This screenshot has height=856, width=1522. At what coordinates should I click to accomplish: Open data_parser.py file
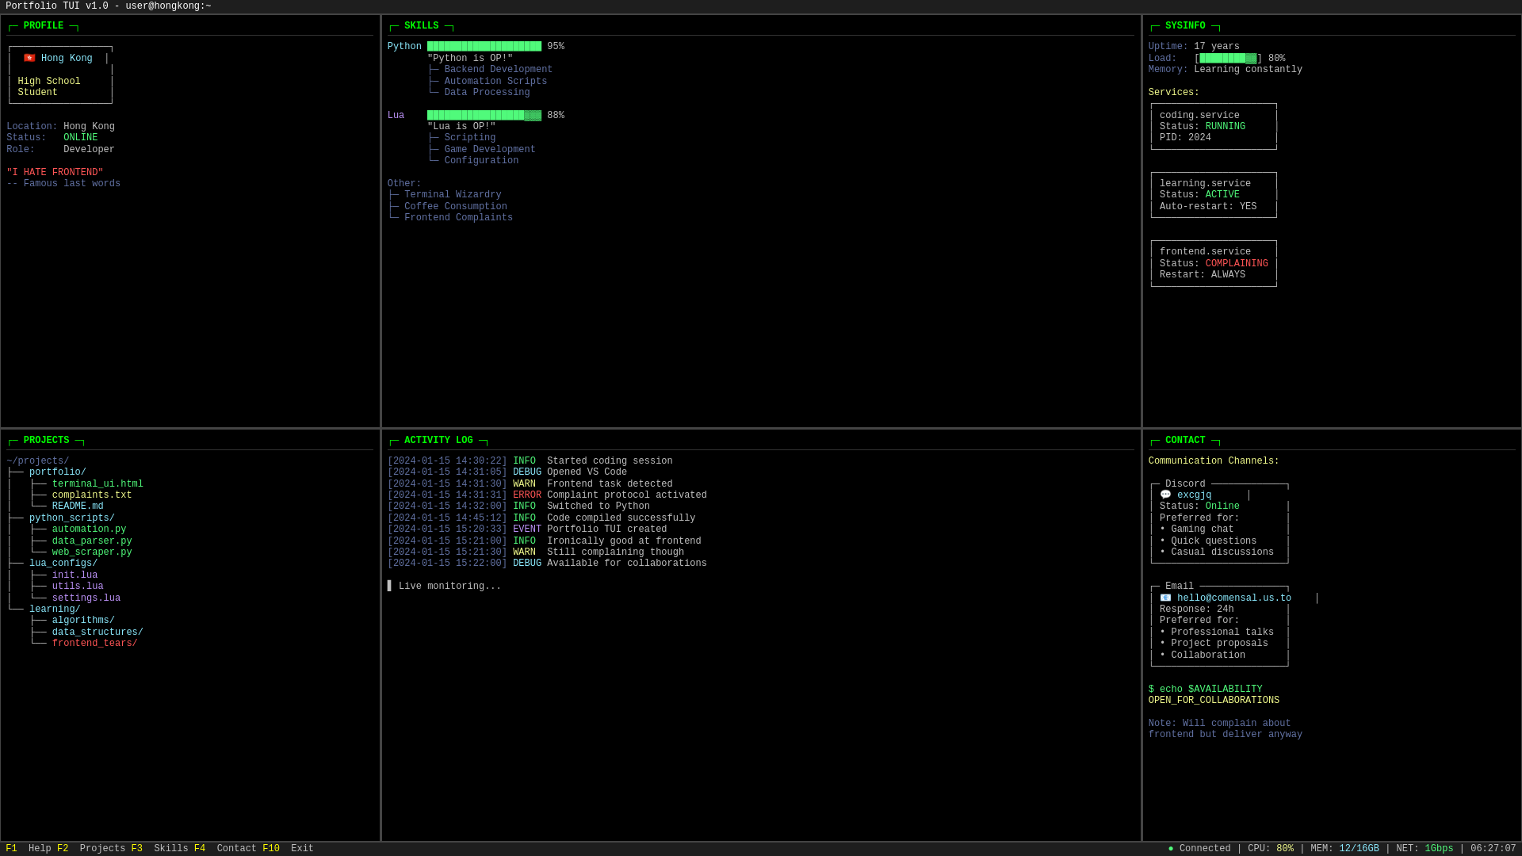click(92, 541)
